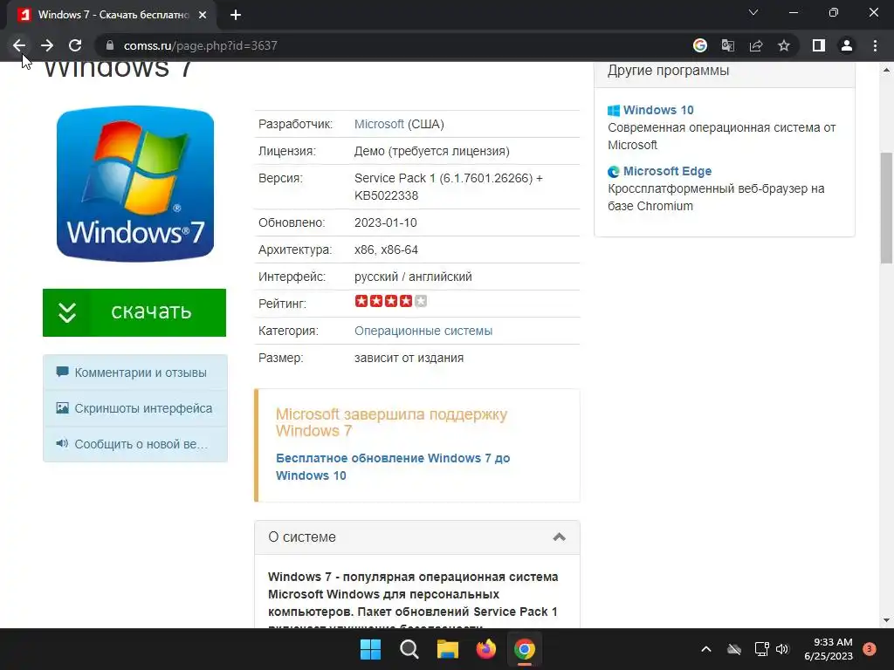Open the clock showing 9:33 AM
The image size is (894, 670).
tap(829, 649)
